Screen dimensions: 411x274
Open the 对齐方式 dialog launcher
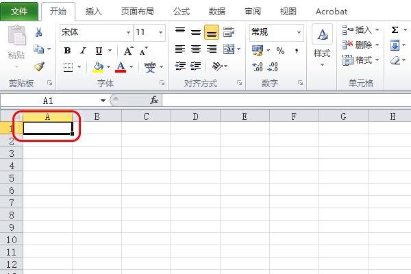point(239,83)
